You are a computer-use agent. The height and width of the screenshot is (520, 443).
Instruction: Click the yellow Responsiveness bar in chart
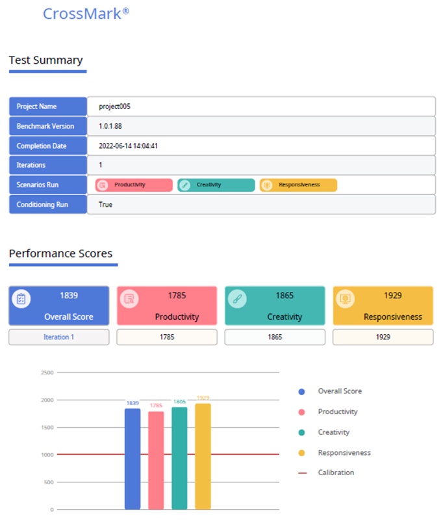point(203,457)
